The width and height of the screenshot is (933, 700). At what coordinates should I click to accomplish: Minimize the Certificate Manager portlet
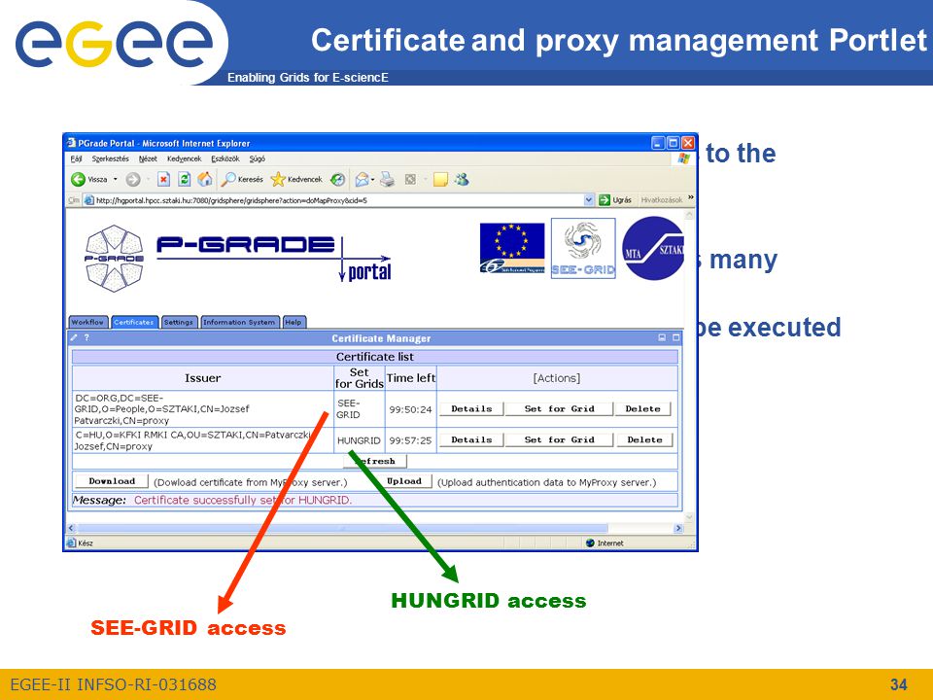click(662, 337)
